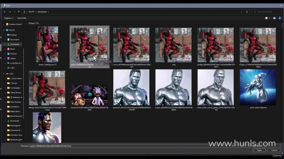The height and width of the screenshot is (159, 284).
Task: Click the Search Downloads field
Action: 266,12
